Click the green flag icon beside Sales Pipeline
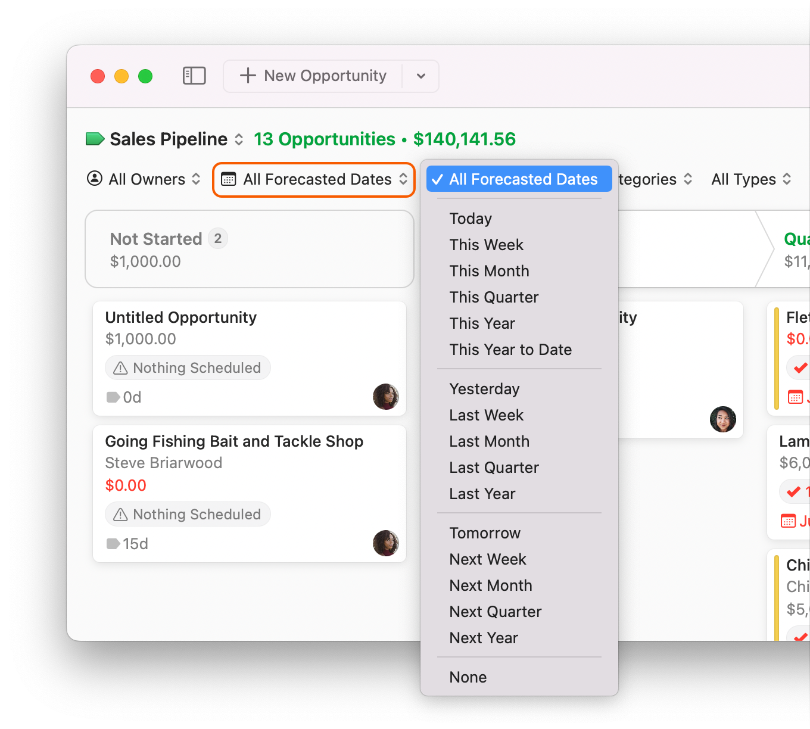810x729 pixels. pyautogui.click(x=95, y=138)
